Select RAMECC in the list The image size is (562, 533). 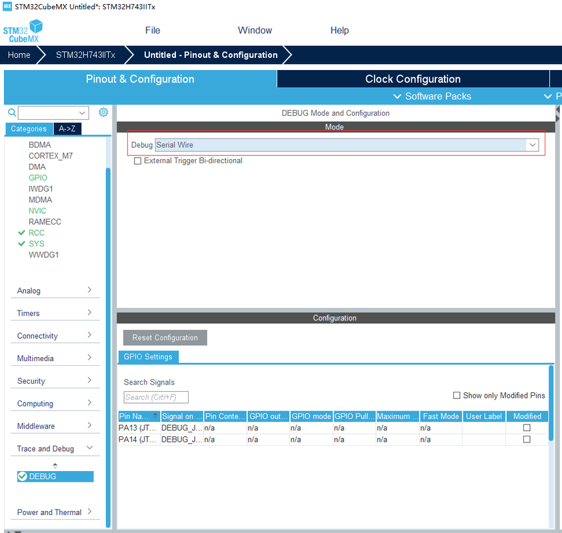pos(45,222)
